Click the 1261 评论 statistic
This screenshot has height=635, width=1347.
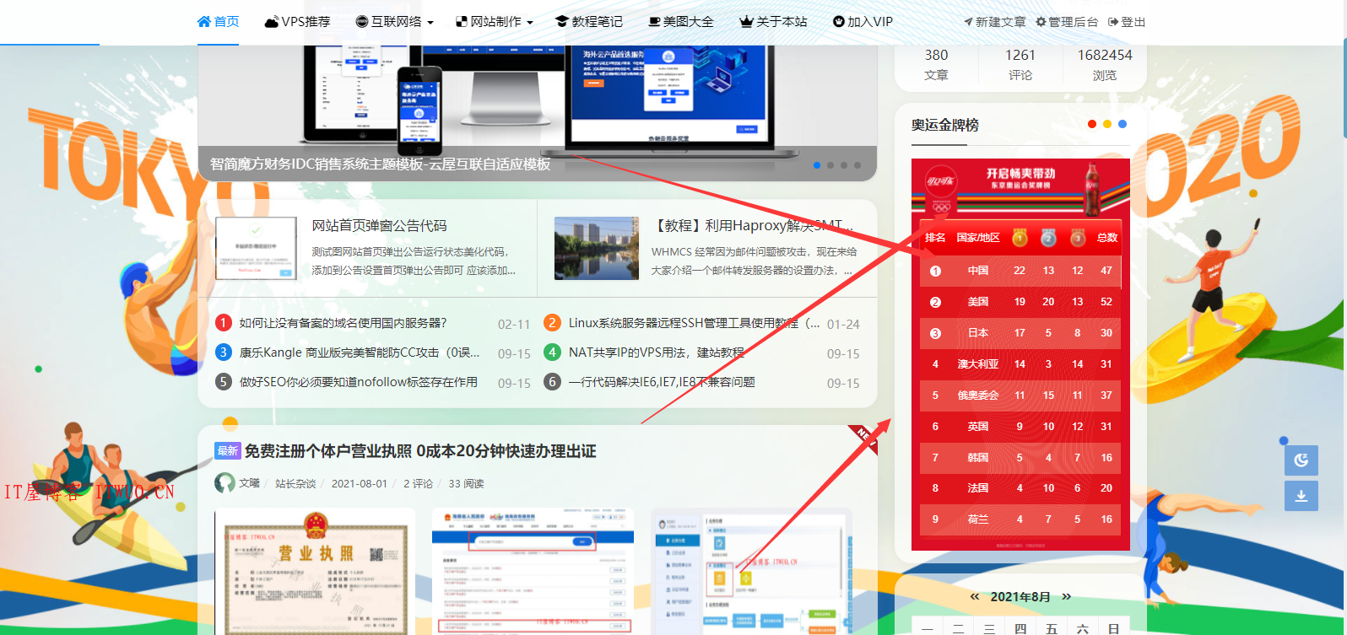pos(1020,64)
